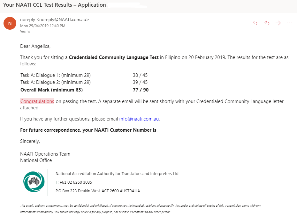Click the orange sender avatar "N"
The height and width of the screenshot is (220, 297).
[x=10, y=23]
